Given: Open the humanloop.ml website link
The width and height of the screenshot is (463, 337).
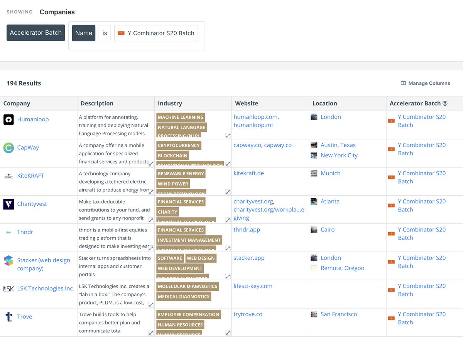Looking at the screenshot, I should tap(253, 125).
